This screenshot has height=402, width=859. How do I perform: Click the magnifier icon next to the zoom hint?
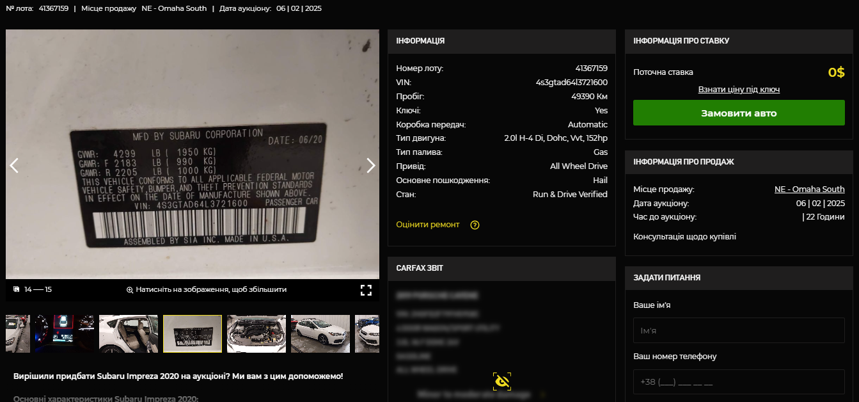[x=130, y=290]
